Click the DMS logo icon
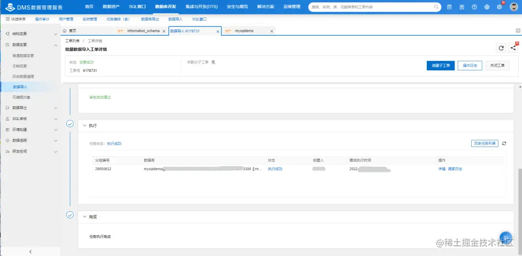The image size is (522, 256). click(10, 7)
